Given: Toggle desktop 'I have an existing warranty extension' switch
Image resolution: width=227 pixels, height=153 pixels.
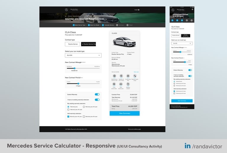Looking at the screenshot, I should [x=97, y=100].
